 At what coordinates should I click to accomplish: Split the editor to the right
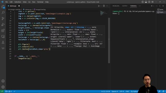click(x=104, y=6)
